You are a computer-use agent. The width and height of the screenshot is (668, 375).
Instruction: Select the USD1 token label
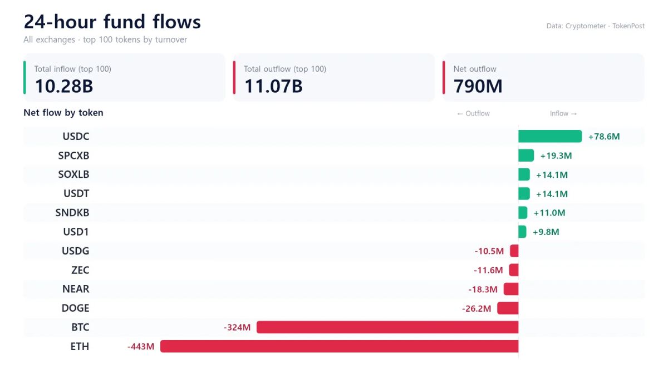[x=76, y=232]
